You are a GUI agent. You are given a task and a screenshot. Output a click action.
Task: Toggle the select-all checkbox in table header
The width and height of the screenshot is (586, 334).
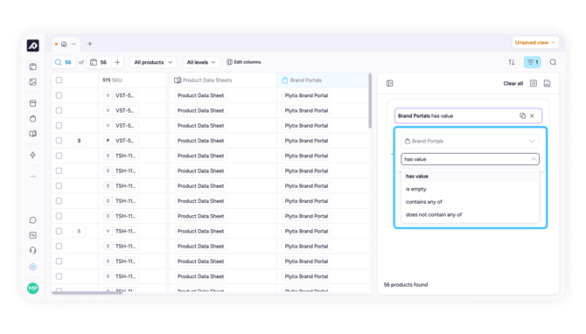(x=59, y=80)
